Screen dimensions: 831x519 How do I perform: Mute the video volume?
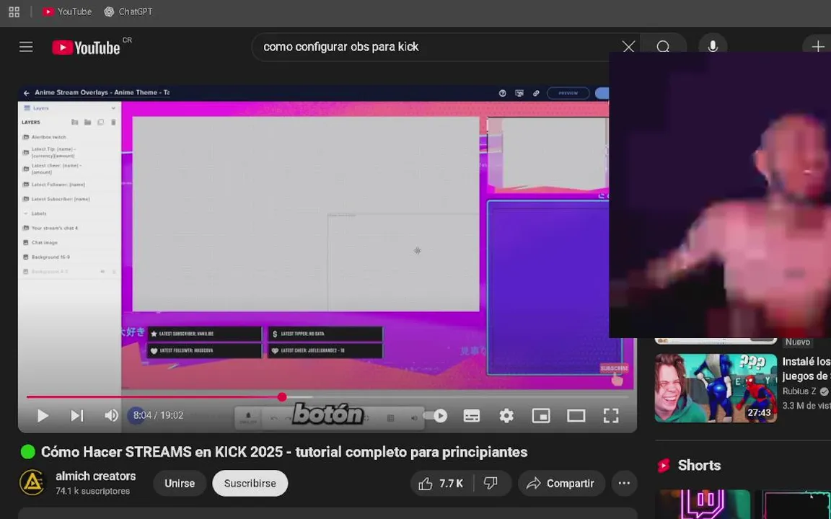click(111, 416)
